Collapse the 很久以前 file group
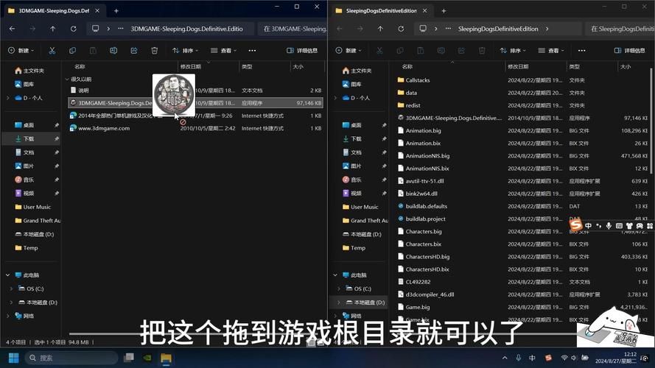 click(x=68, y=79)
